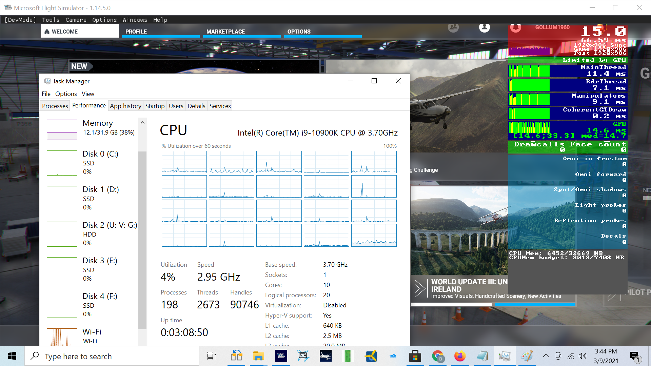Screen dimensions: 651x366
Task: Open Wi-Fi network settings in tray
Action: [571, 356]
